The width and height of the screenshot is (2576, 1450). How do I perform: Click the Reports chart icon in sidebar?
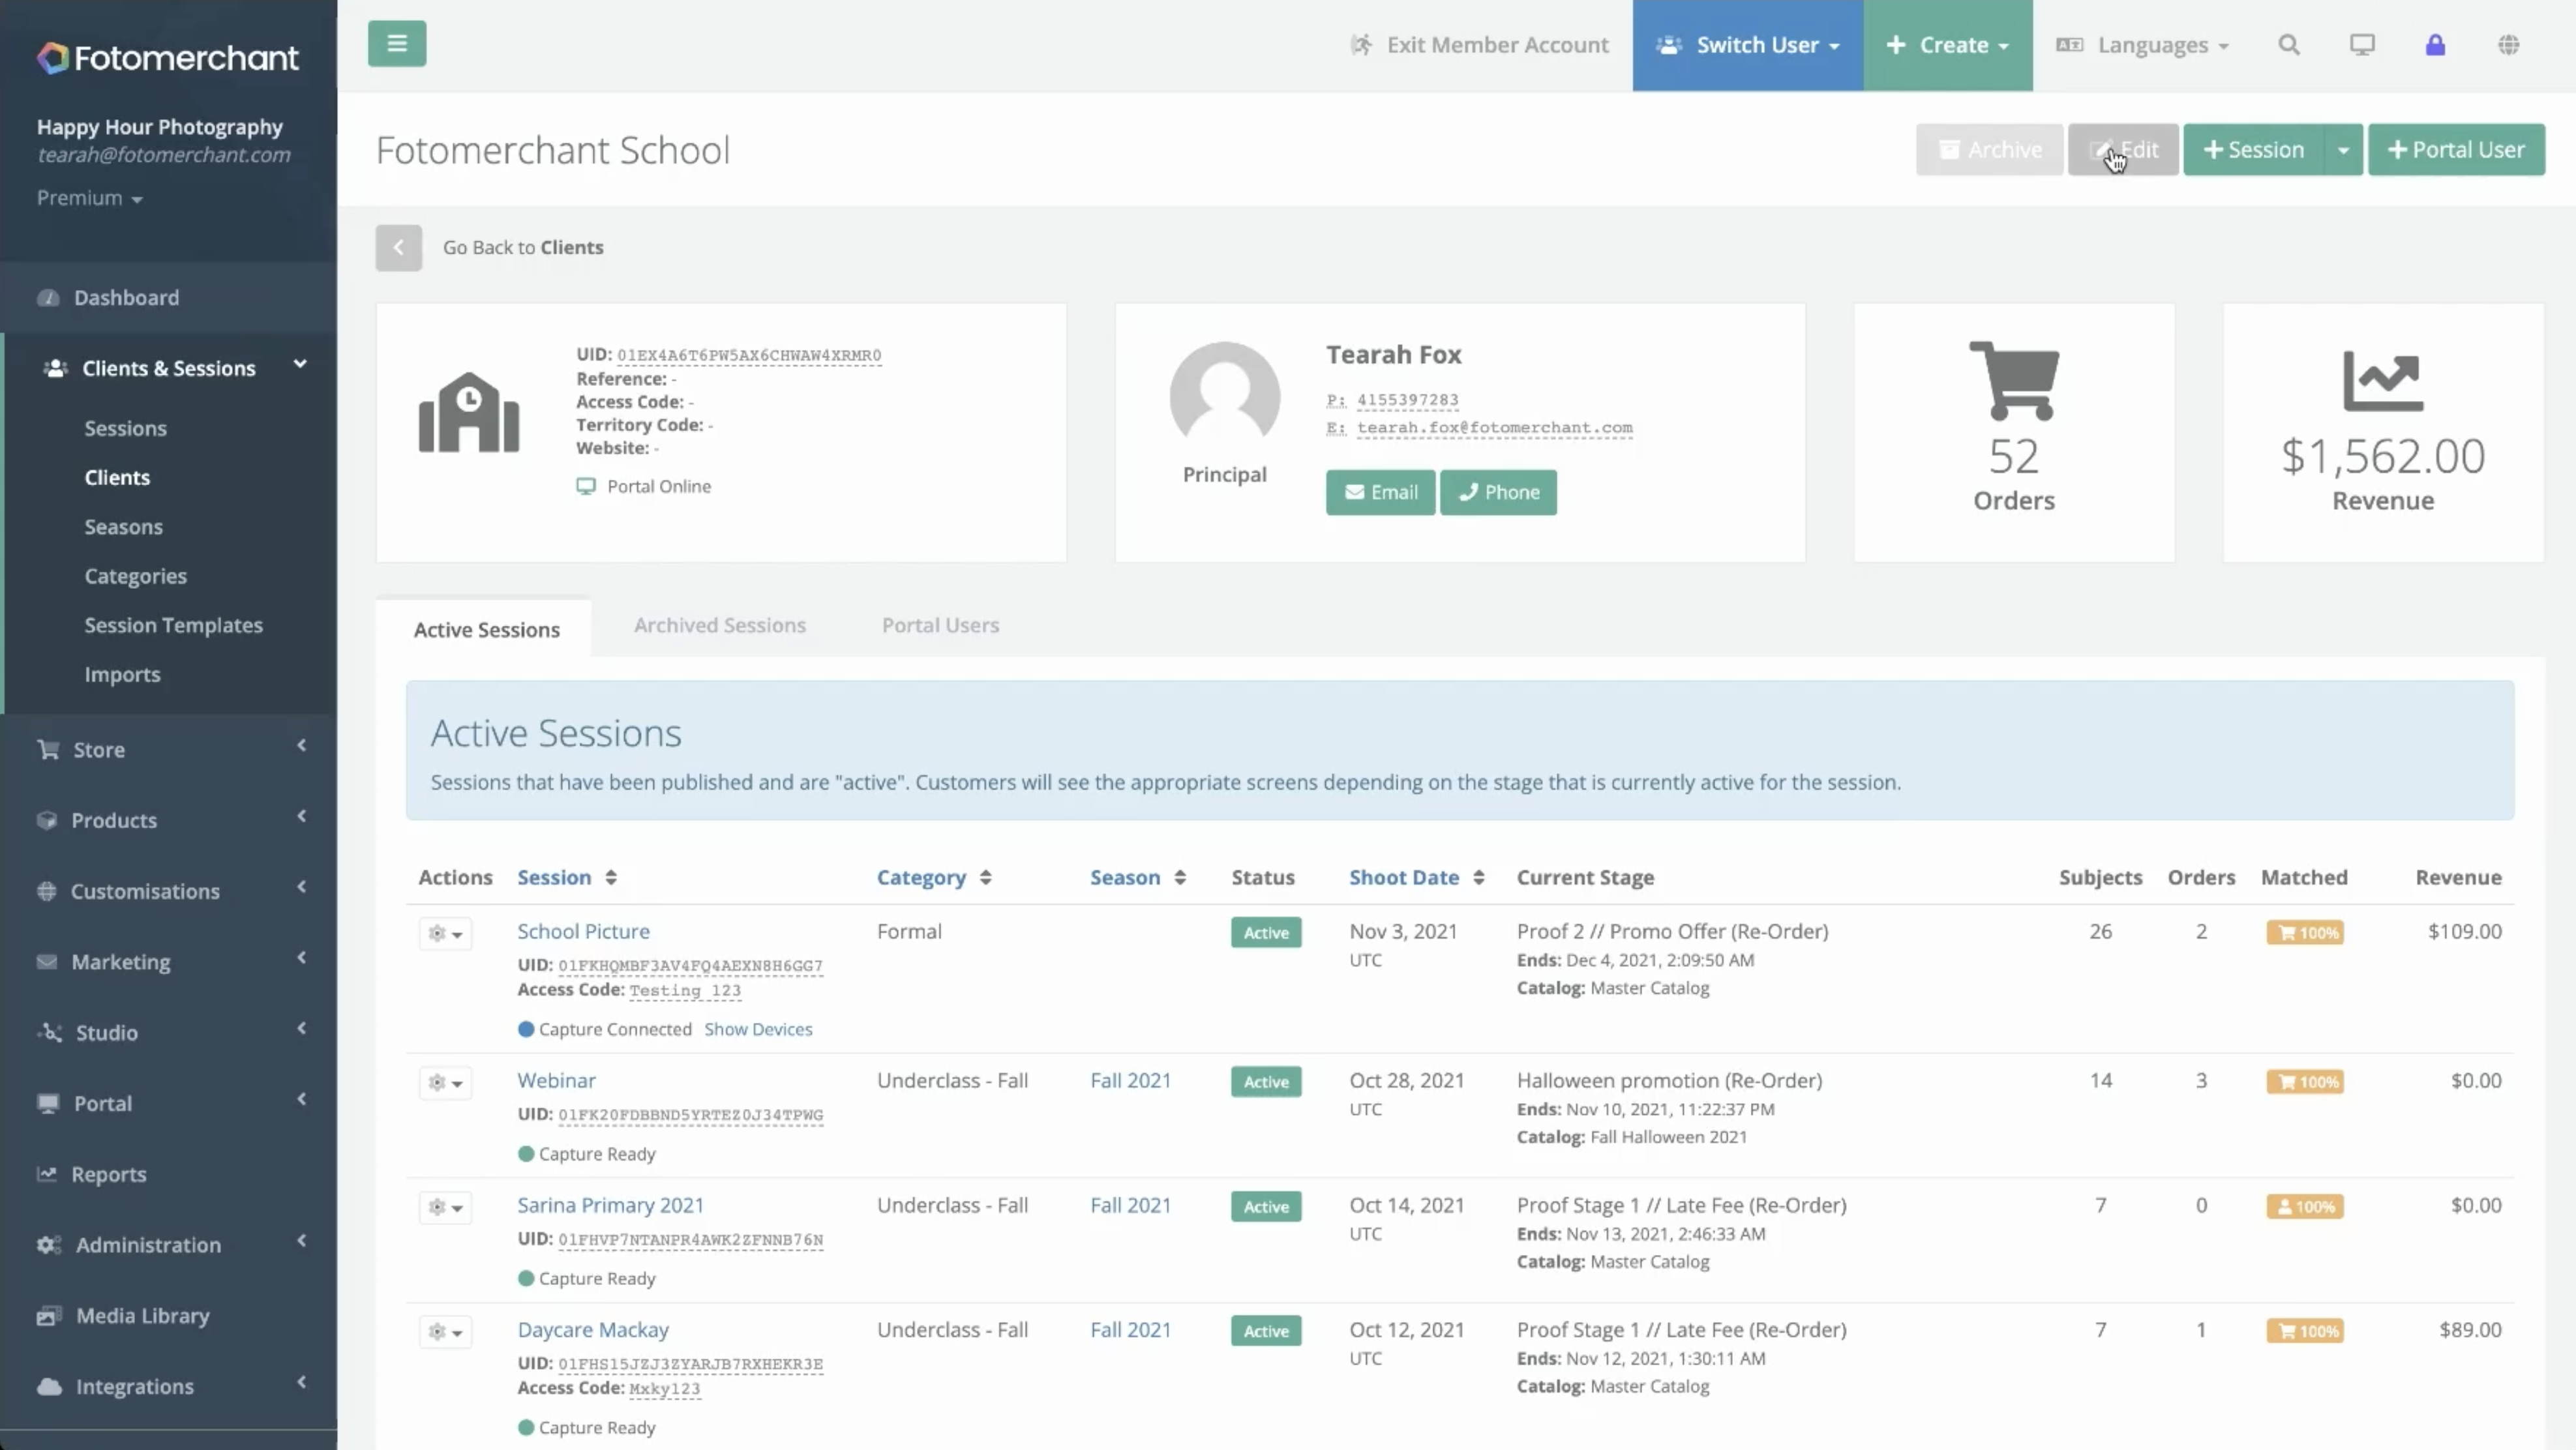47,1174
